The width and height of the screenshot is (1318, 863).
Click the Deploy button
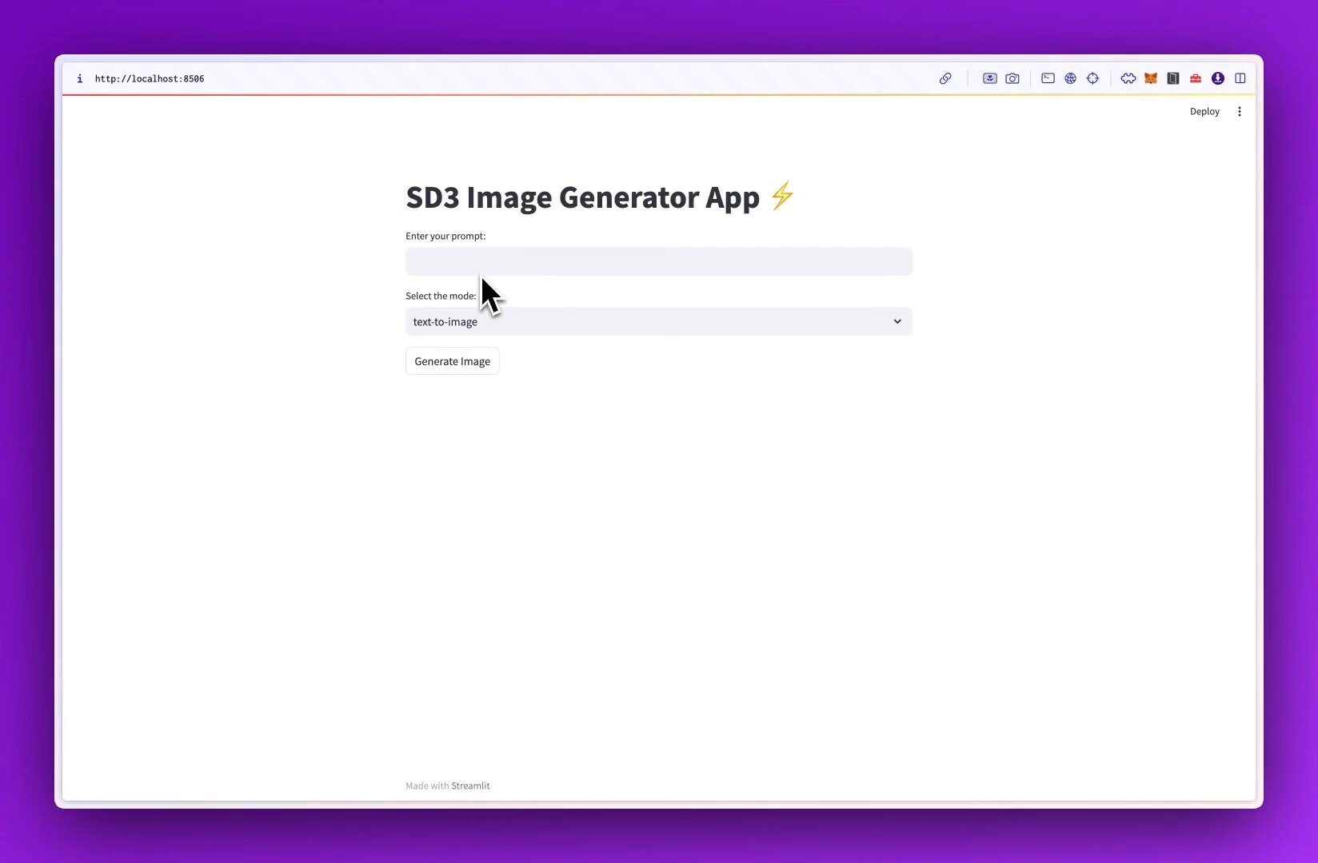[1204, 112]
